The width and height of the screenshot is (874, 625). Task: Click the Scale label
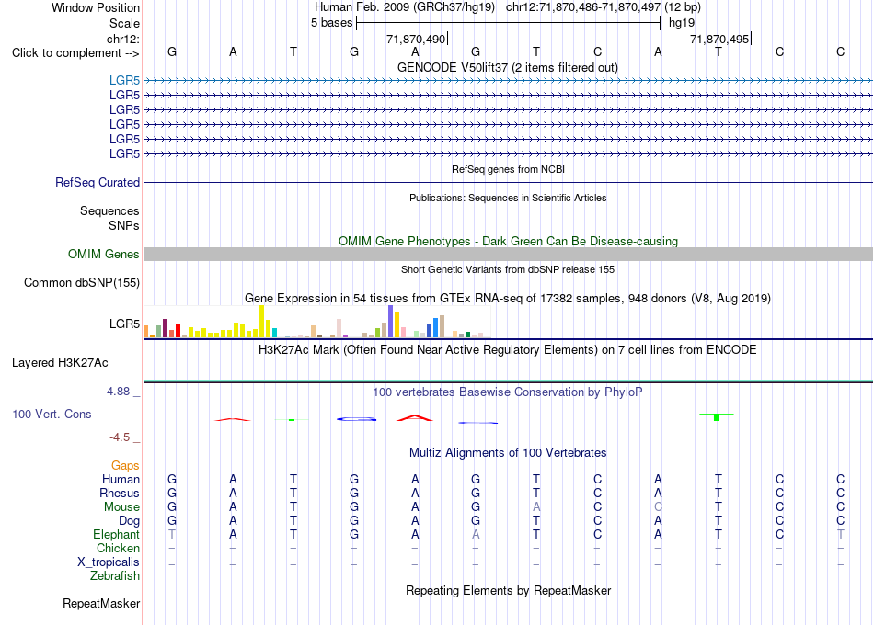[124, 23]
